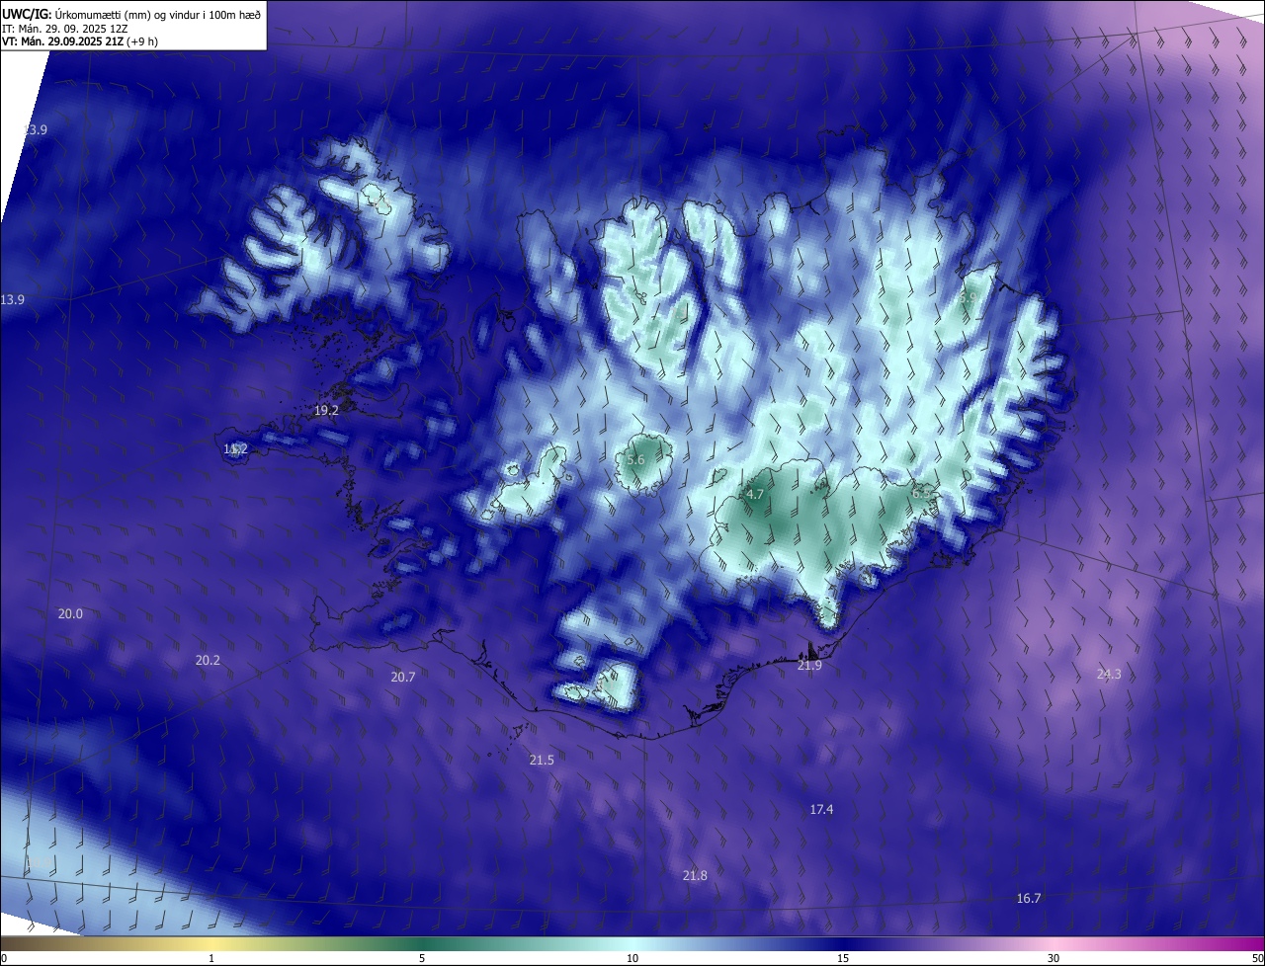Click the '17.4' value on the map
Image resolution: width=1265 pixels, height=966 pixels.
tap(821, 809)
